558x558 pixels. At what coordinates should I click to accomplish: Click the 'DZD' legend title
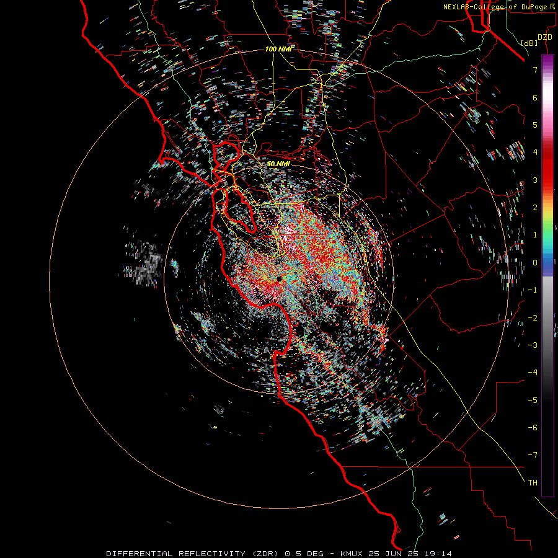[x=545, y=37]
